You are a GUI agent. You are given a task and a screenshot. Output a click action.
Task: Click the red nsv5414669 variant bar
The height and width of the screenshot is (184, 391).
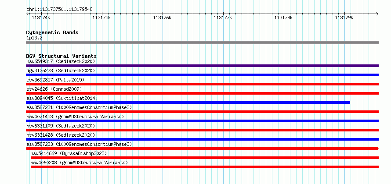click(x=205, y=158)
